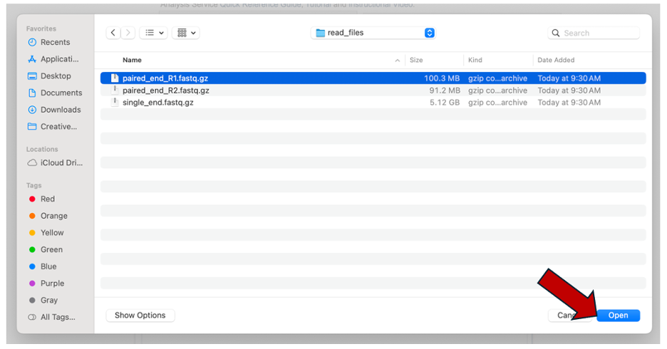The width and height of the screenshot is (667, 349).
Task: Filter by the Red tag
Action: pos(41,199)
